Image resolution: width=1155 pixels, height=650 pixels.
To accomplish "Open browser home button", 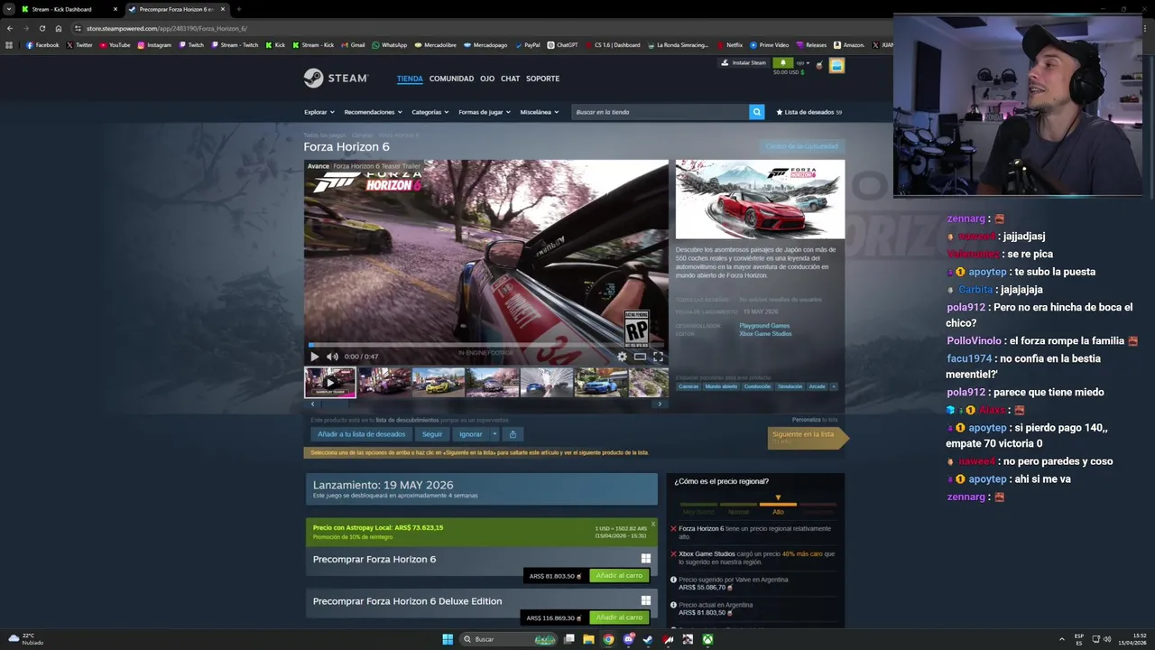I will pyautogui.click(x=59, y=28).
